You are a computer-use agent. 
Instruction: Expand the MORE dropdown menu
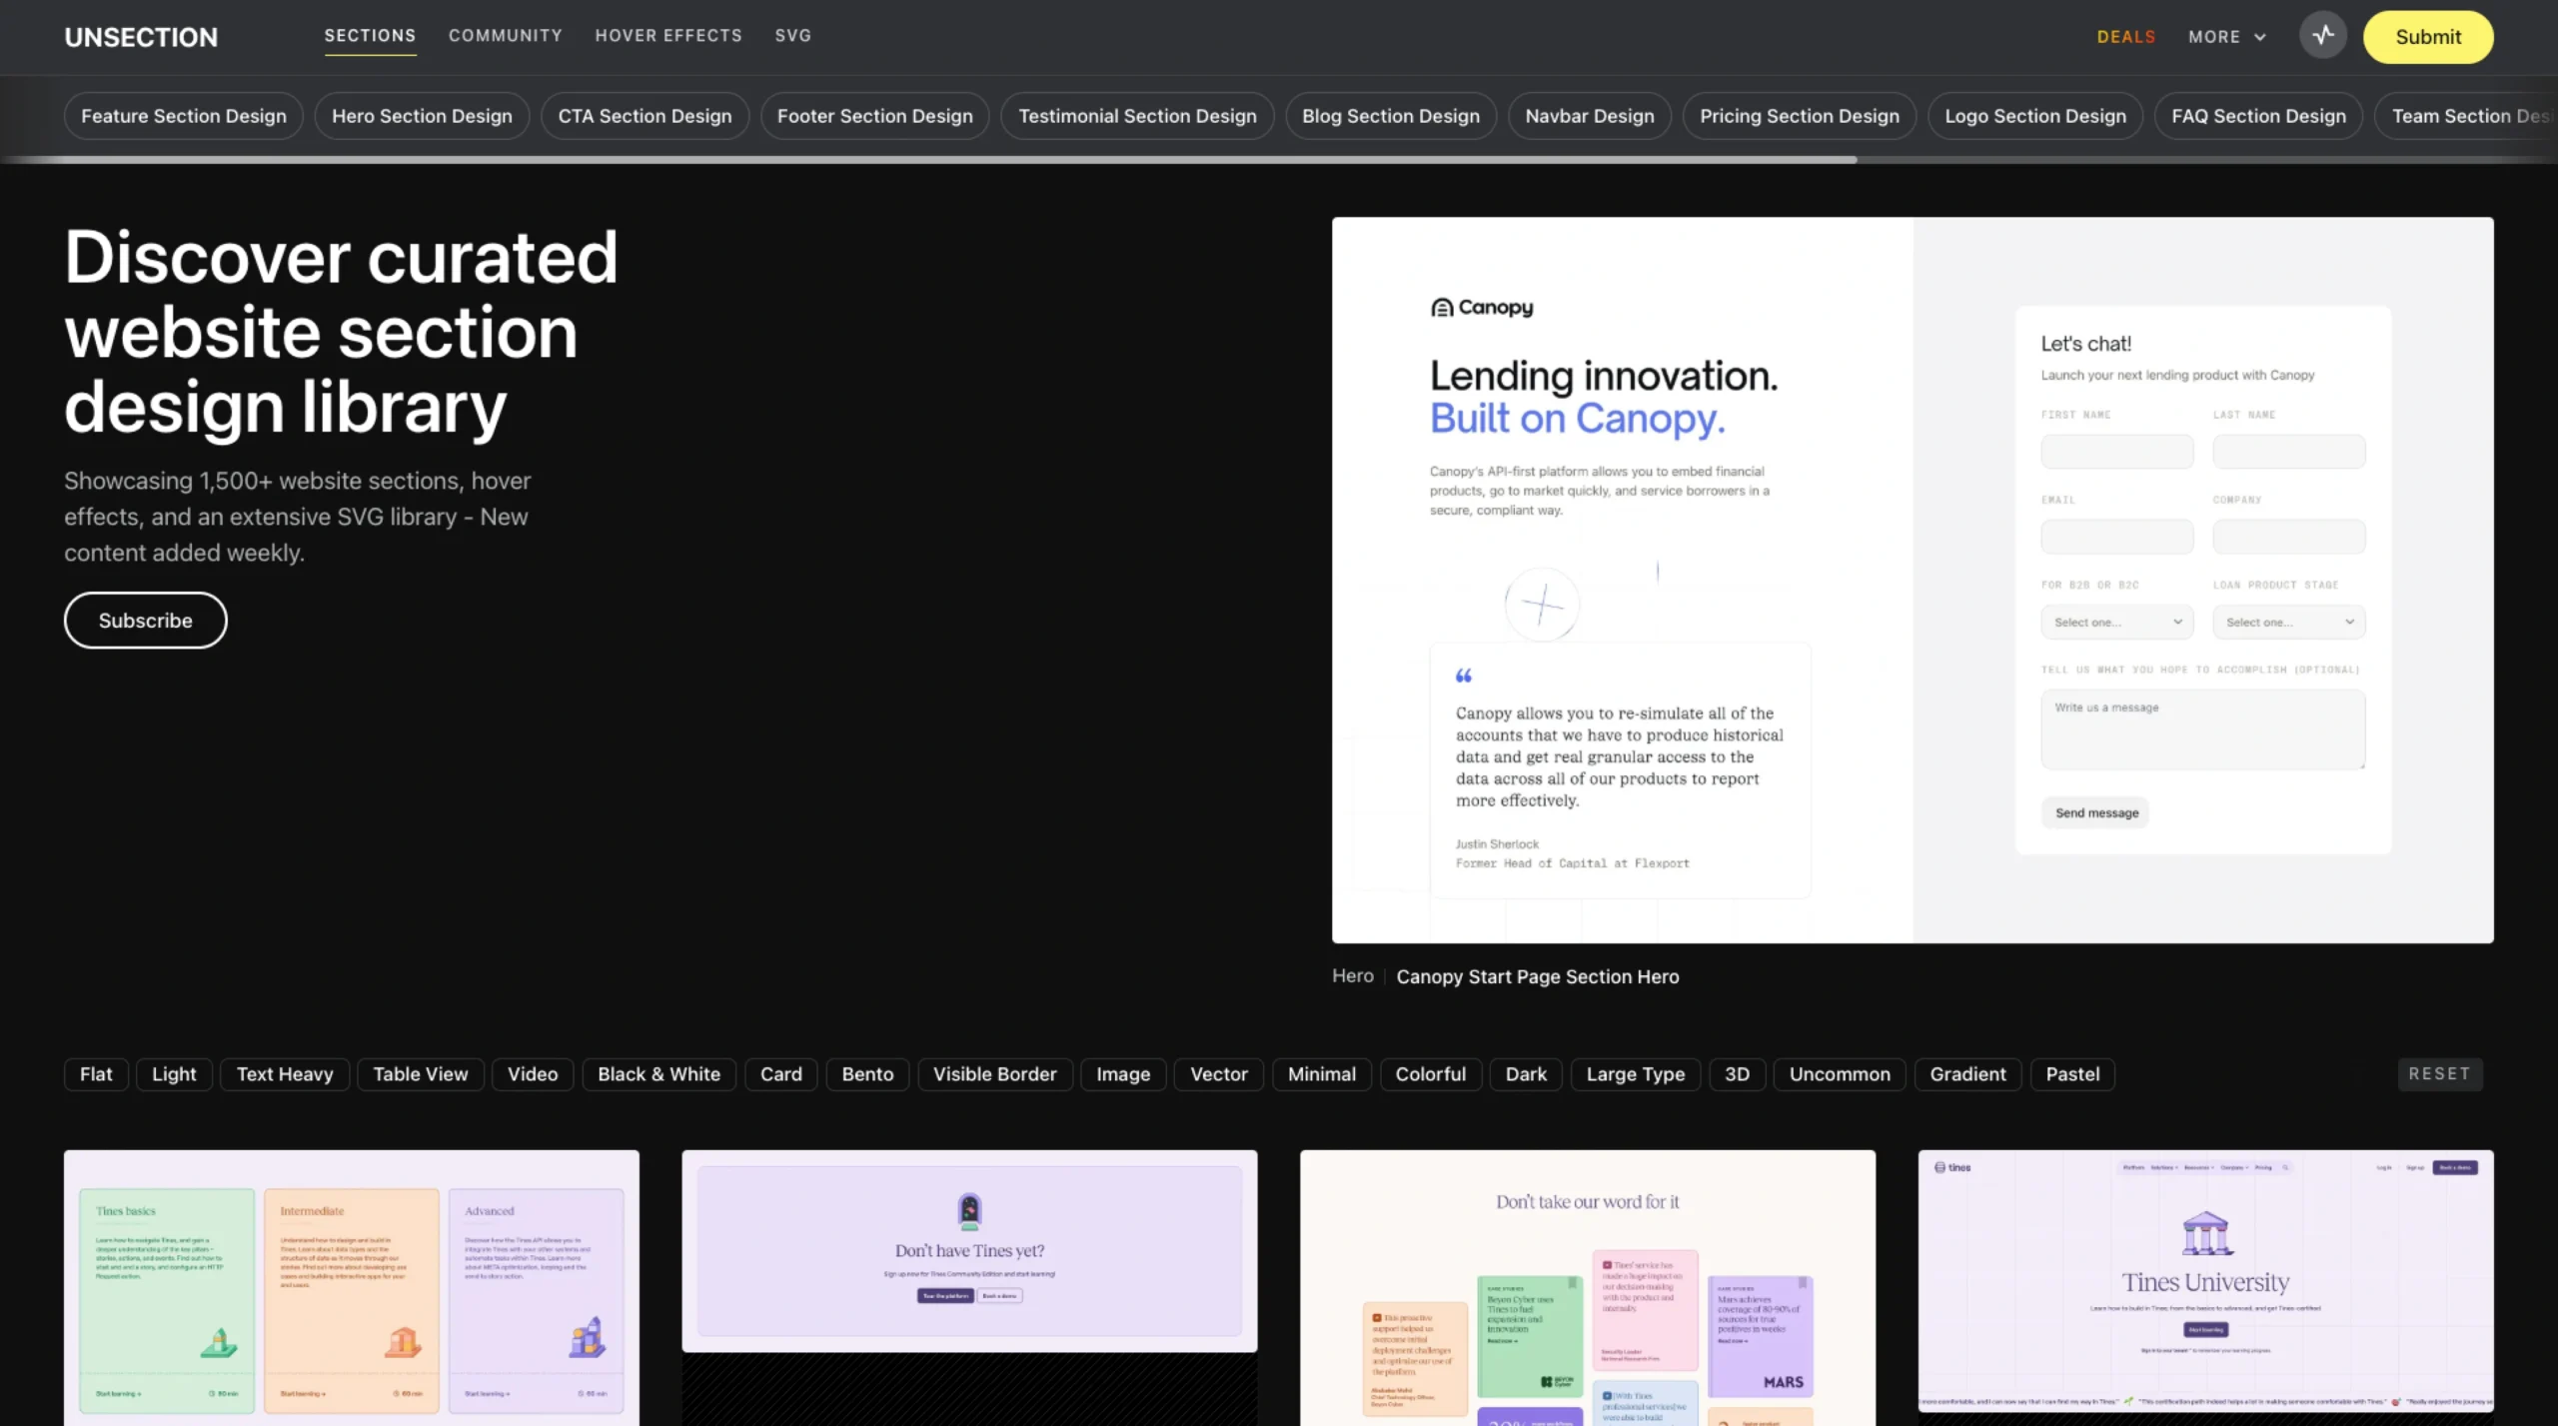[2226, 37]
